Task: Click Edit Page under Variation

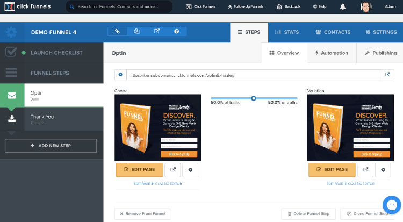Action: click(x=332, y=170)
